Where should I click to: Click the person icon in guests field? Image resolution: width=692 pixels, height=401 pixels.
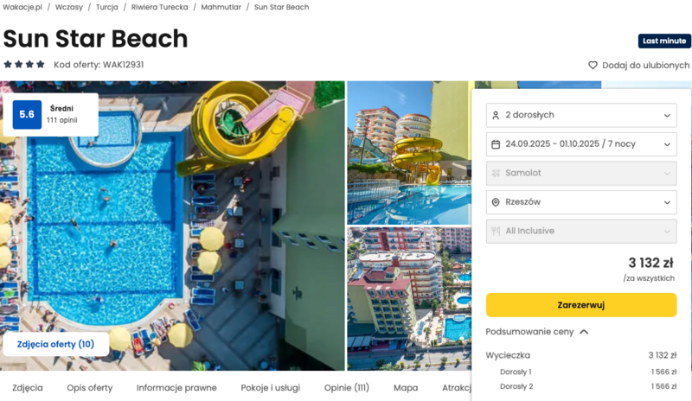coord(496,115)
